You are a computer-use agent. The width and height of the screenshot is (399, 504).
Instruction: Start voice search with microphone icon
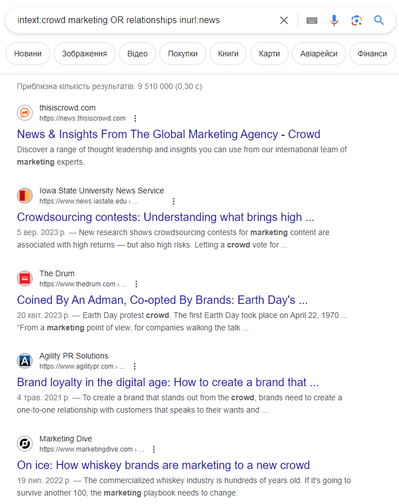(x=334, y=20)
